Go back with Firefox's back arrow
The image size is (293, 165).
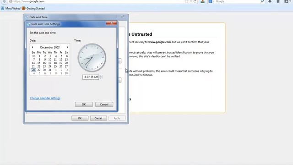click(4, 1)
